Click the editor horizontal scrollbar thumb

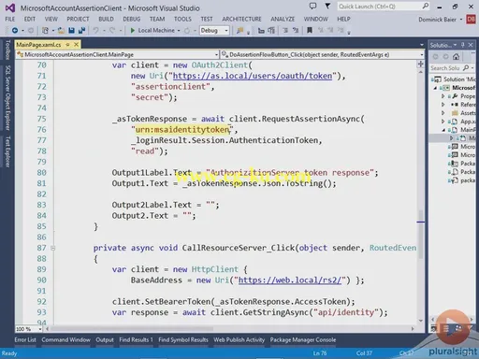132,329
